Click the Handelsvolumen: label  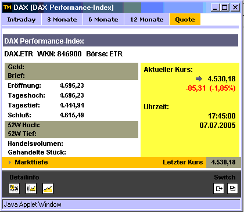click(x=35, y=143)
